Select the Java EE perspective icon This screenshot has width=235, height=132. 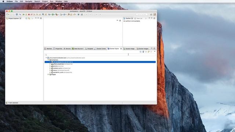155,15
